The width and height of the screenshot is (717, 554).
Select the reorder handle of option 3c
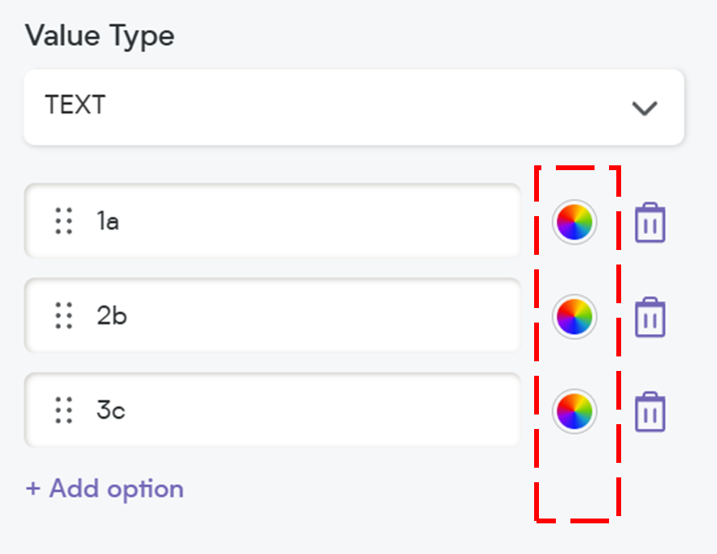tap(64, 410)
